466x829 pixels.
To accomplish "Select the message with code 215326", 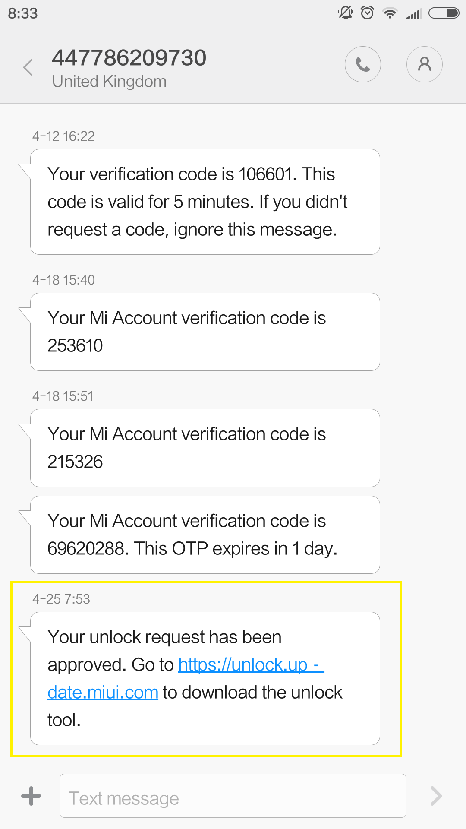I will 205,448.
